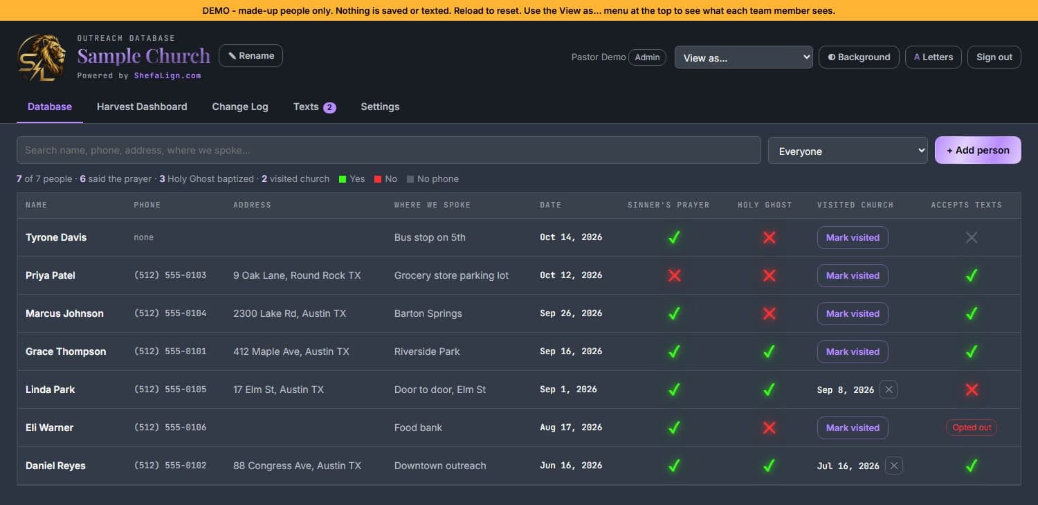Click the lion logo icon
Viewport: 1038px width, 505px height.
coord(42,58)
